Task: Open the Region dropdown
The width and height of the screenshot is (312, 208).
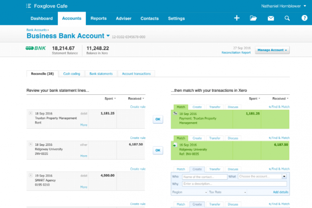Action: 189,192
